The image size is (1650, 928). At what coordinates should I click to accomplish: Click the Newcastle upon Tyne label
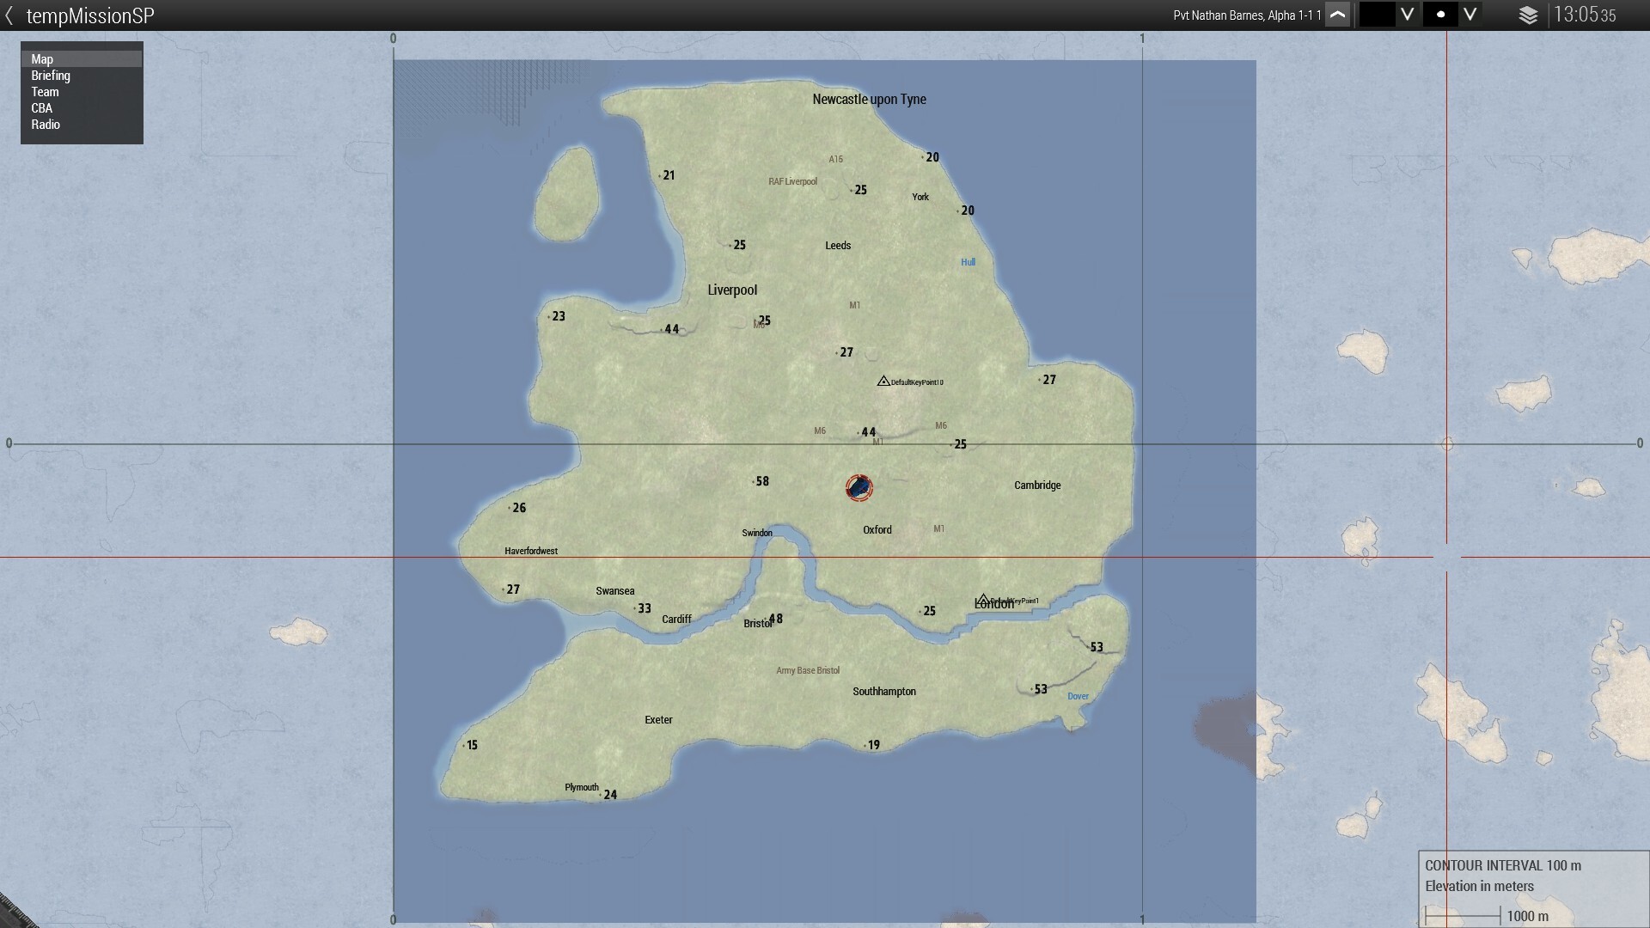[x=869, y=100]
